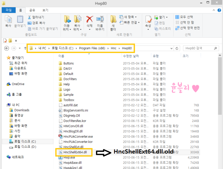Select the Toolbox folder
Viewport: 223px width, 169px height.
[67, 100]
